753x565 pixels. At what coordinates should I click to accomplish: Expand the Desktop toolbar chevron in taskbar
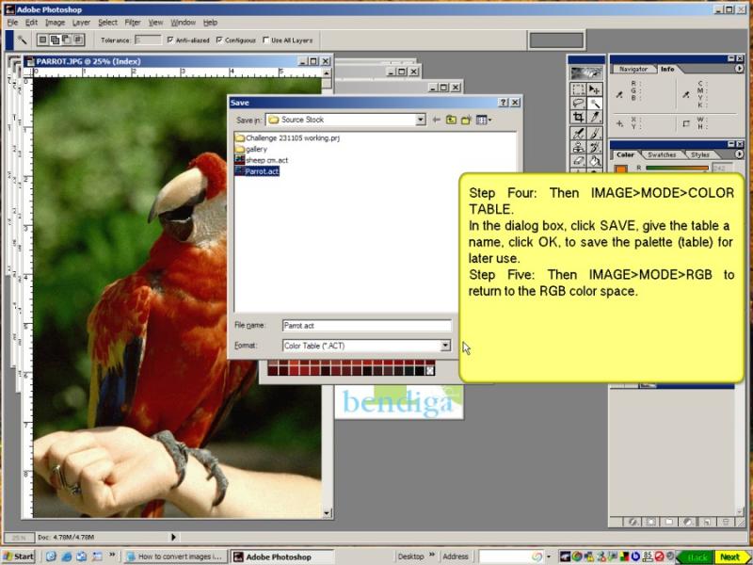(x=432, y=556)
